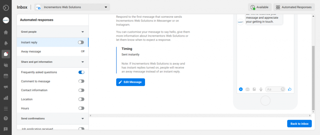320x135 pixels.
Task: Collapse the Greet people section
Action: pos(82,32)
